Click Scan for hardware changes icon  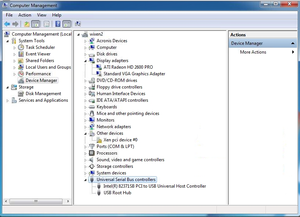click(x=78, y=24)
